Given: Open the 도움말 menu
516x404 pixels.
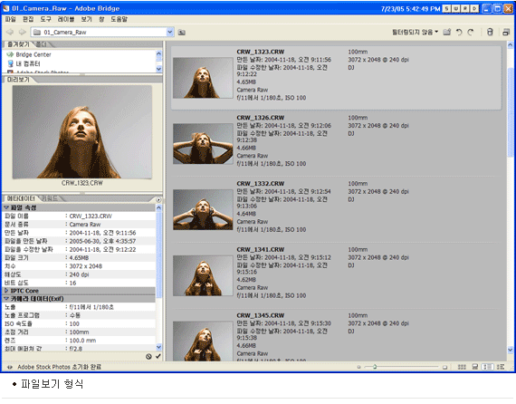Looking at the screenshot, I should coord(119,19).
